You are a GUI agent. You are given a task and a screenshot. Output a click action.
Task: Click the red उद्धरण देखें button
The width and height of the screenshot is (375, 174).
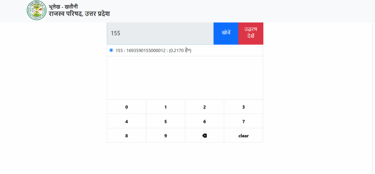pos(251,33)
